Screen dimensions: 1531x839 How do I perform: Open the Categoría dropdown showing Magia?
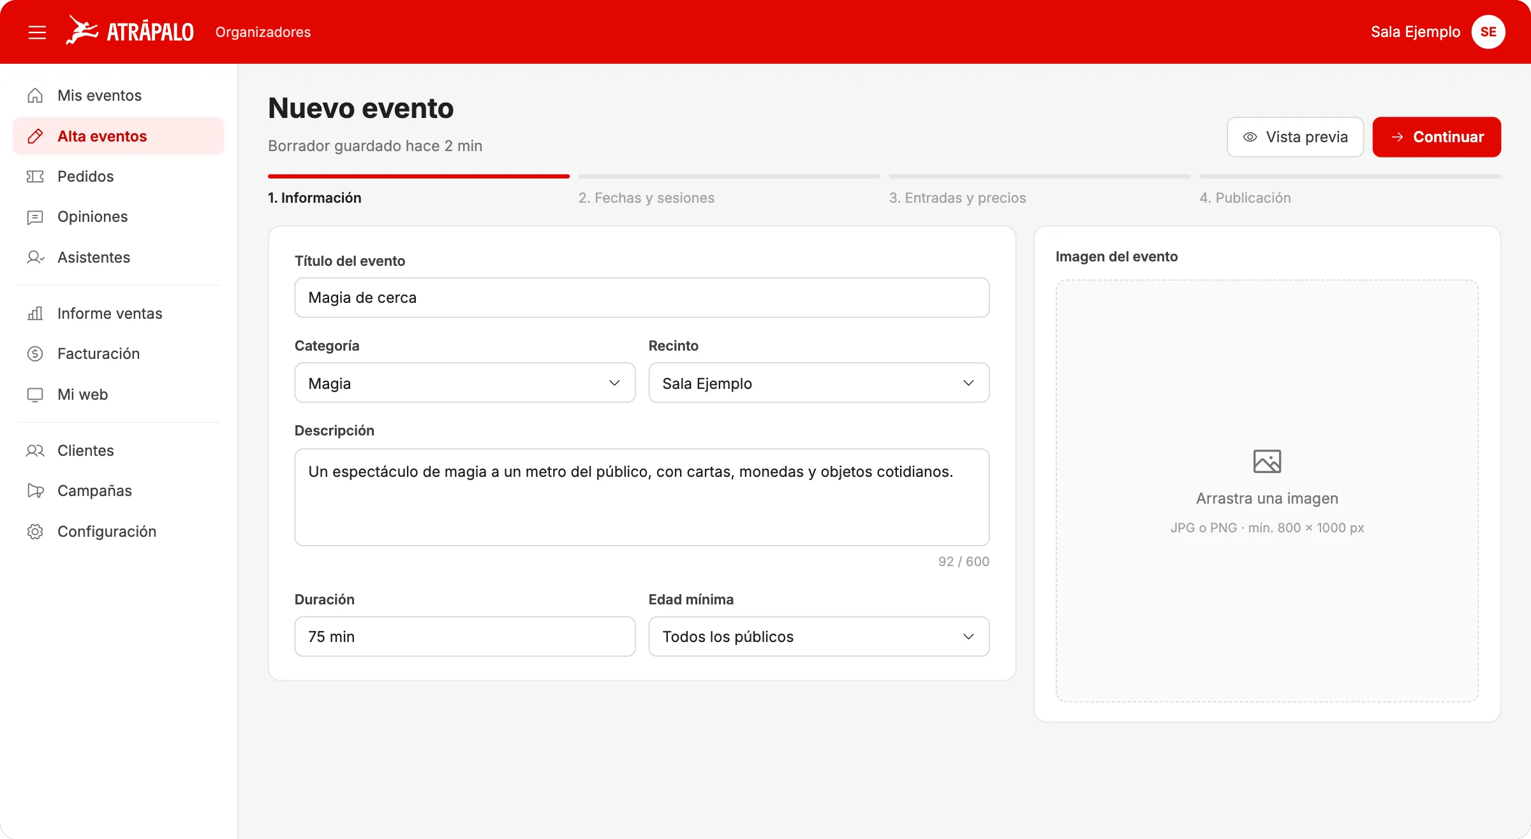pyautogui.click(x=464, y=383)
